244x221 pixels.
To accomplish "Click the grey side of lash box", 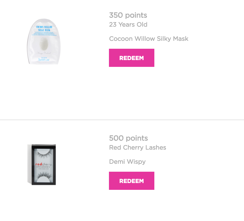I will click(30, 164).
